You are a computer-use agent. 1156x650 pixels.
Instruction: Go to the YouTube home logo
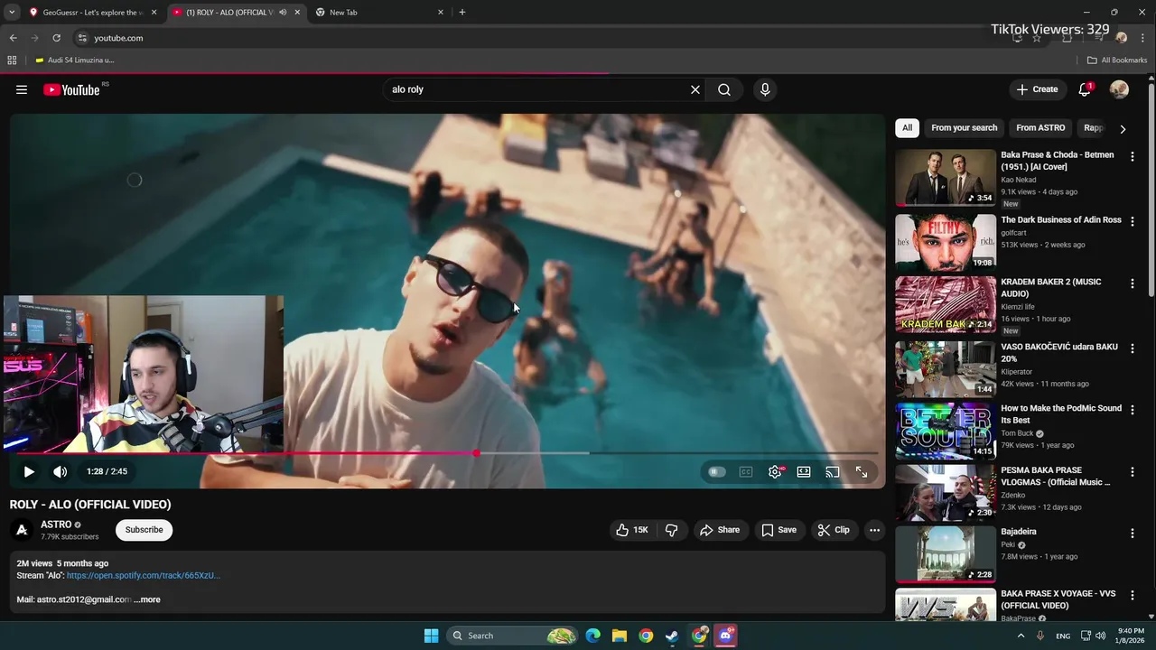pos(71,89)
